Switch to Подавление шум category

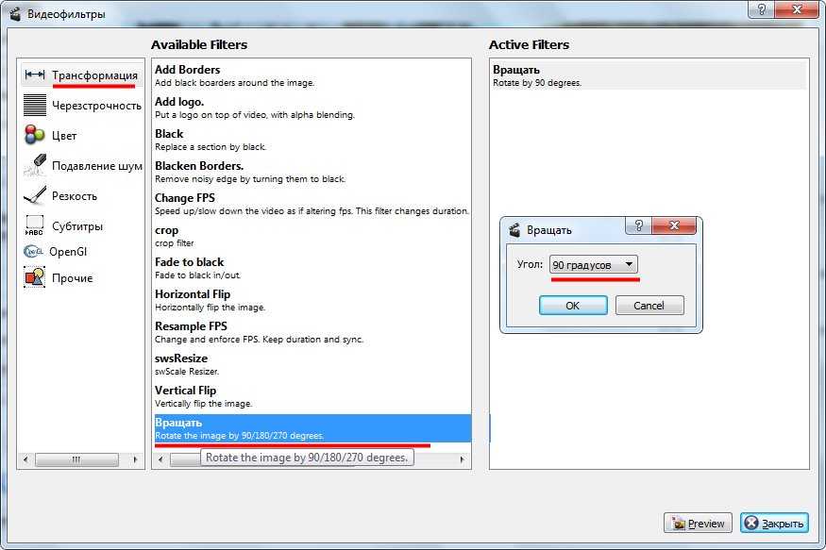pyautogui.click(x=97, y=166)
